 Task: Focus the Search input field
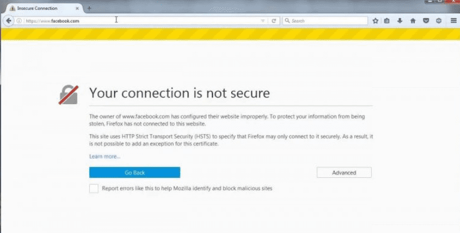click(325, 21)
